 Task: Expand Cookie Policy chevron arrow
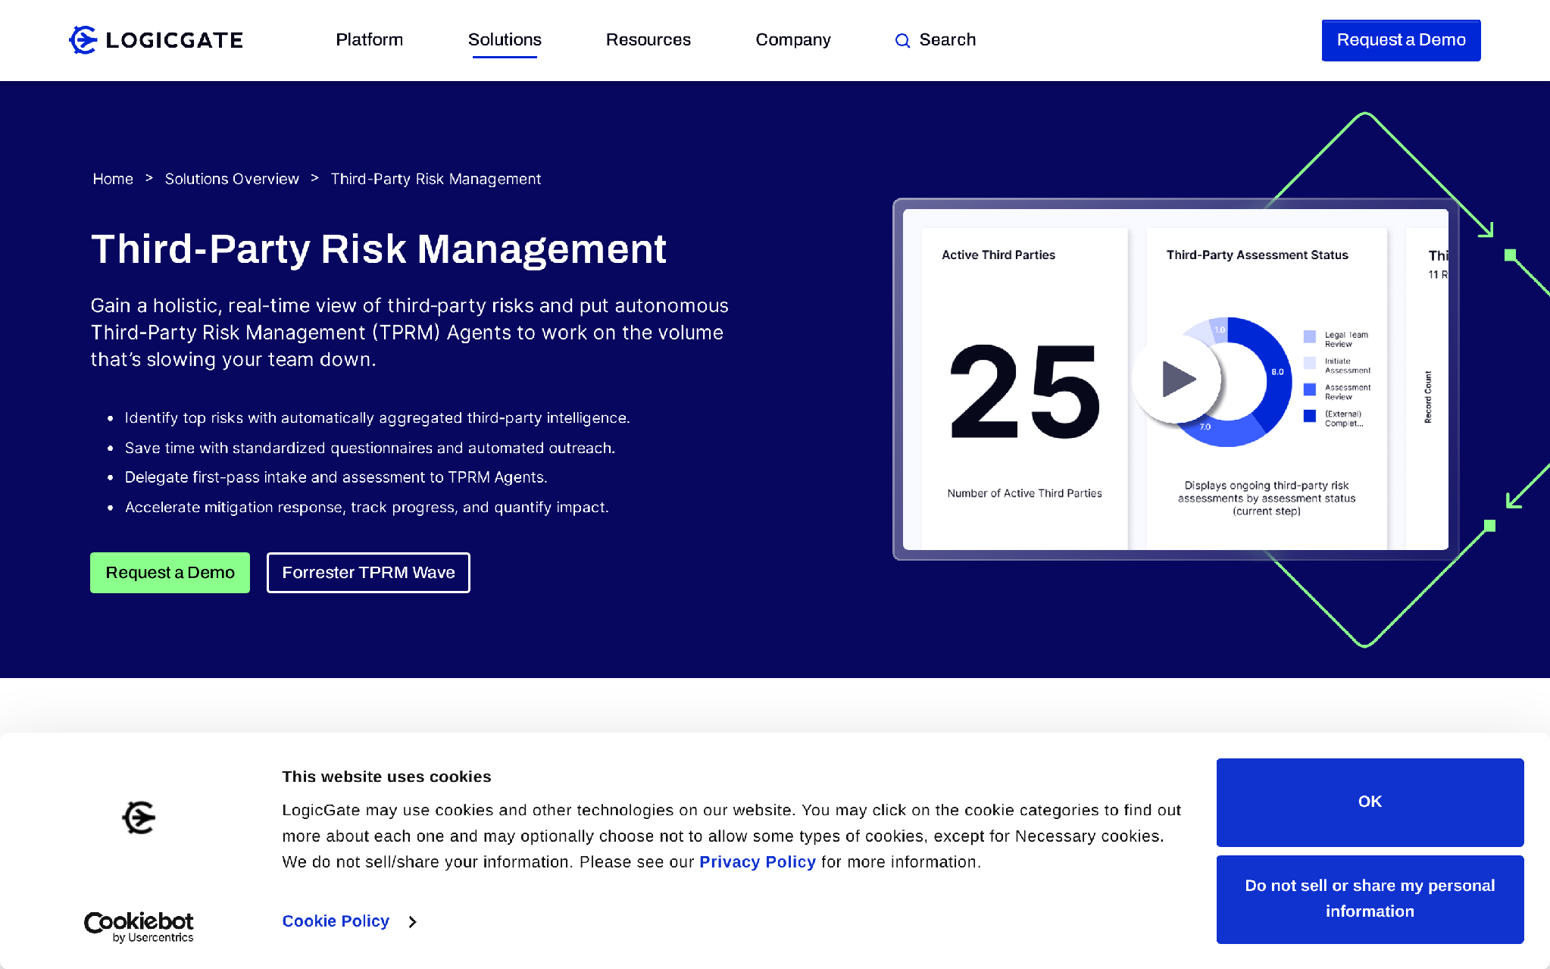pos(412,922)
